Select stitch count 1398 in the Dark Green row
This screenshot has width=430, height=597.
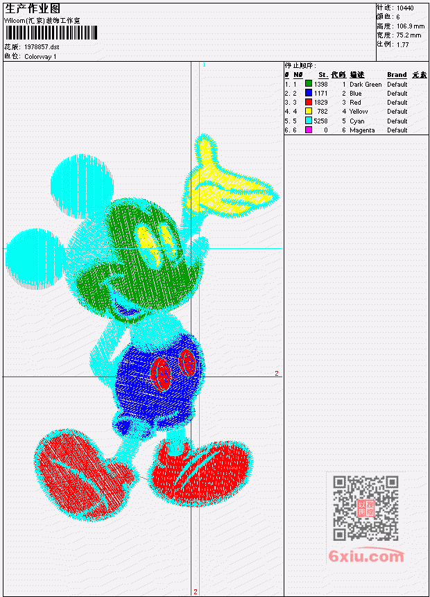click(x=320, y=84)
